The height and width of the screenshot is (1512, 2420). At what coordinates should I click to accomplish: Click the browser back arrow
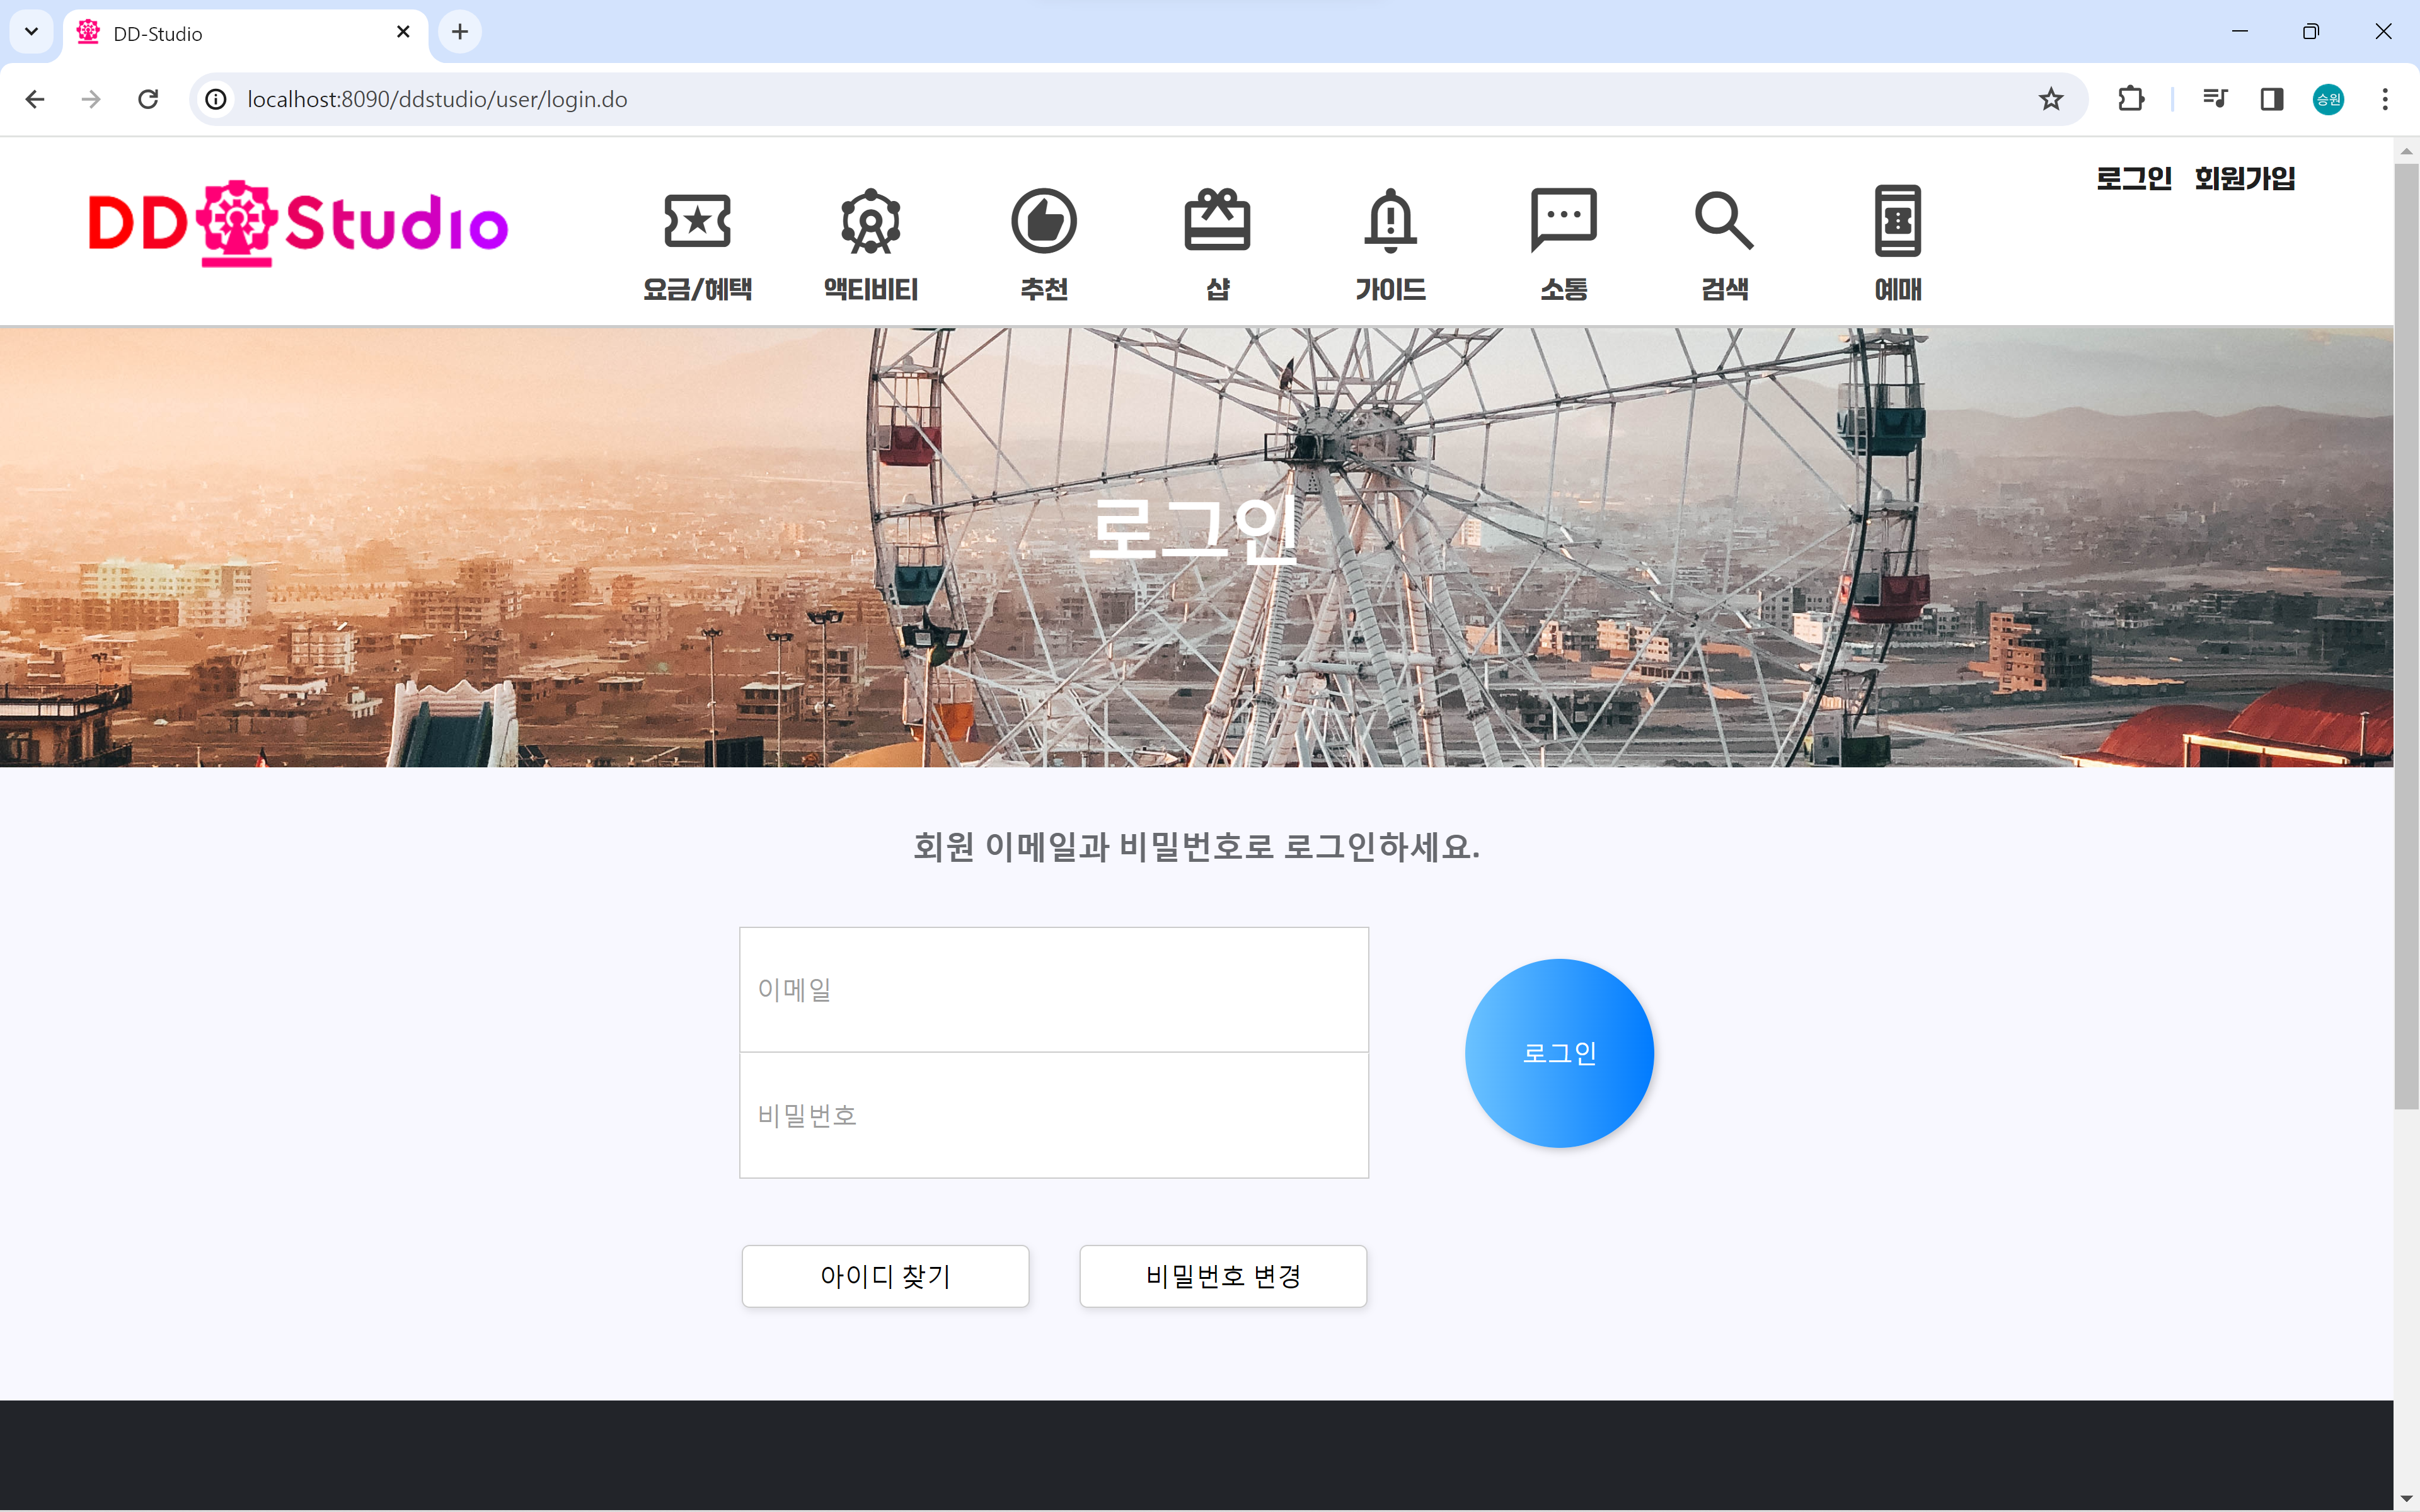point(35,99)
